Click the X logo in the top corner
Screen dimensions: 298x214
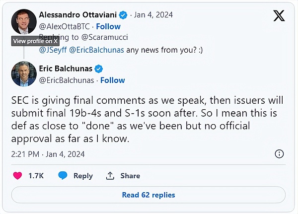279,15
